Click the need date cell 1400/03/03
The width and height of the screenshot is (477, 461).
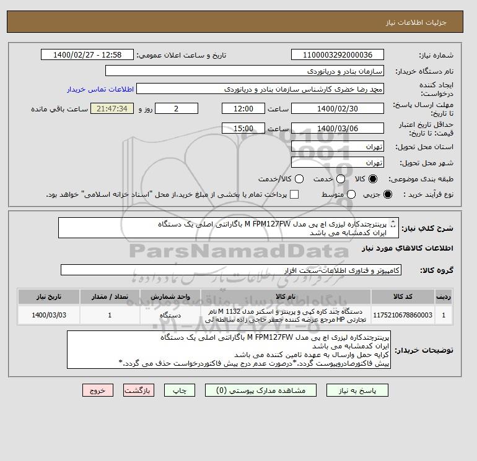[x=49, y=315]
